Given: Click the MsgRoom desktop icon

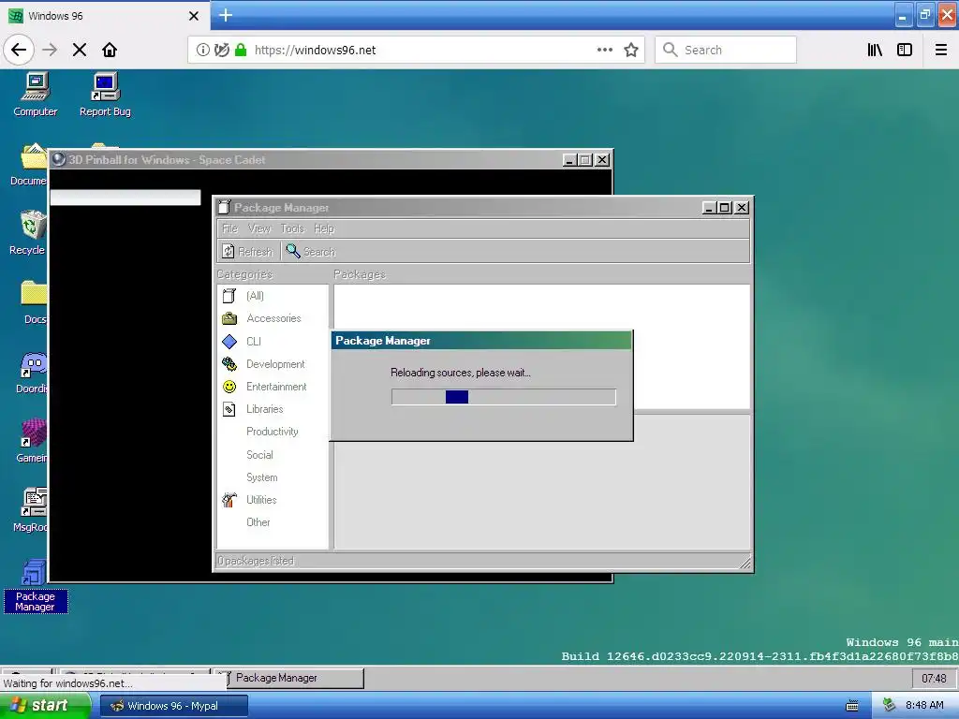Looking at the screenshot, I should tap(32, 510).
